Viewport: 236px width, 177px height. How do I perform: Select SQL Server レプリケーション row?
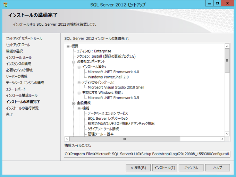[x=108, y=118]
